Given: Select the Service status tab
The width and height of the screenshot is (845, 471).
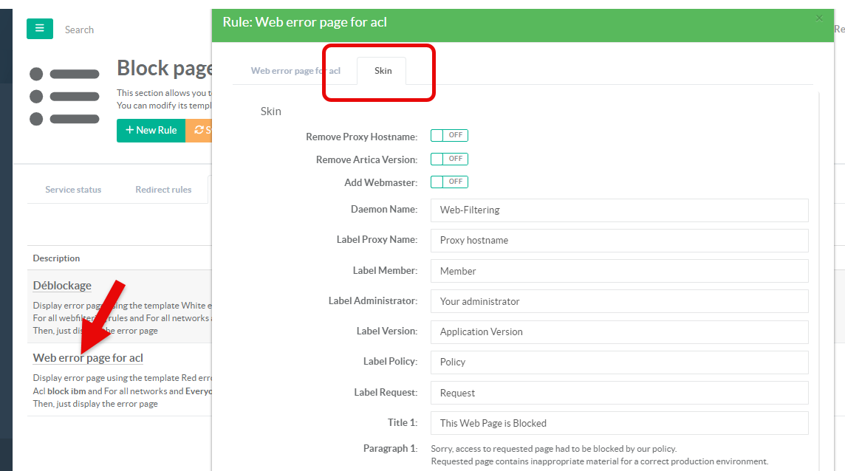Looking at the screenshot, I should (x=73, y=190).
